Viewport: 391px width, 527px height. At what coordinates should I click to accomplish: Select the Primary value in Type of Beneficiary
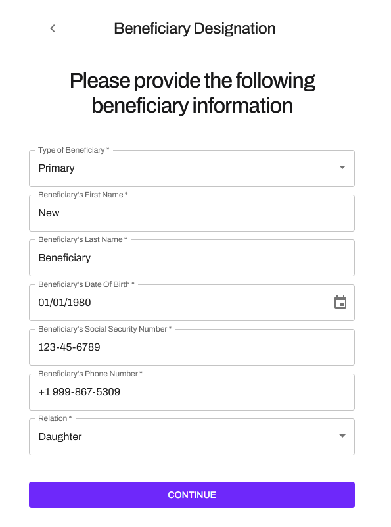tap(57, 168)
